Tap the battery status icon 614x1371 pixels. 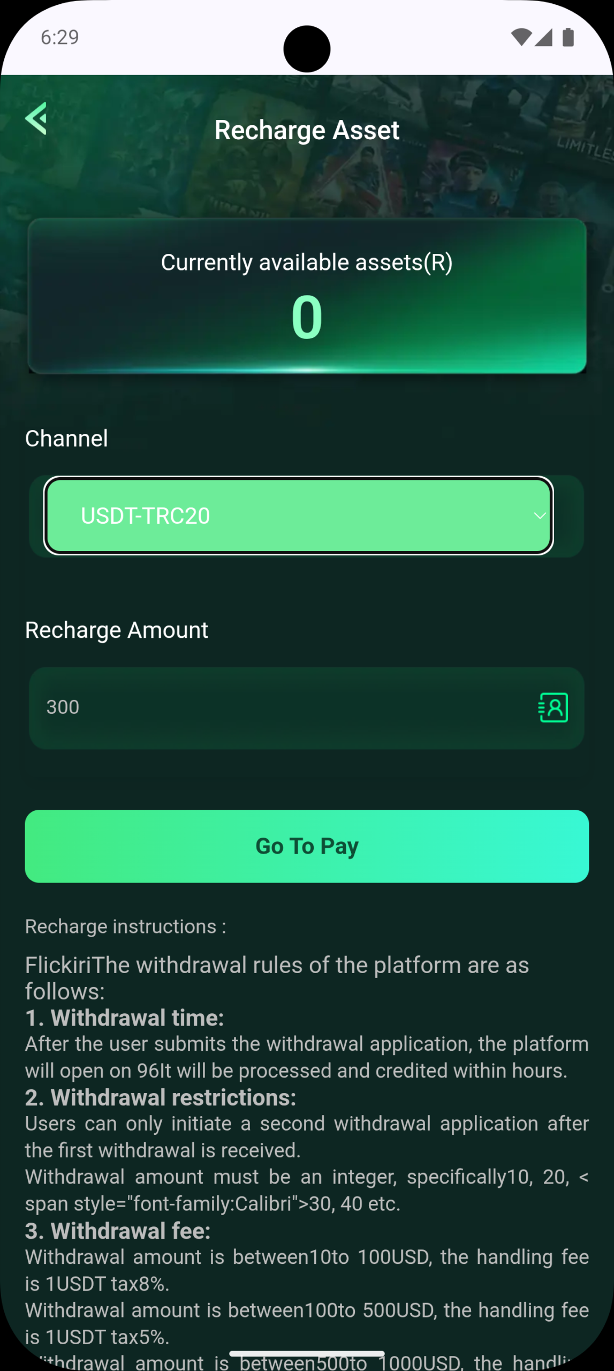[568, 37]
